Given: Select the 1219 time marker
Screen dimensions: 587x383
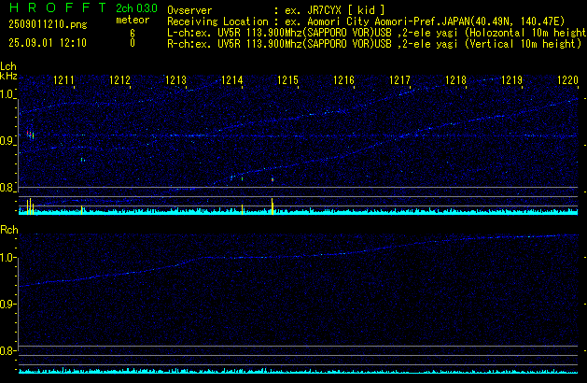Looking at the screenshot, I should (x=511, y=80).
